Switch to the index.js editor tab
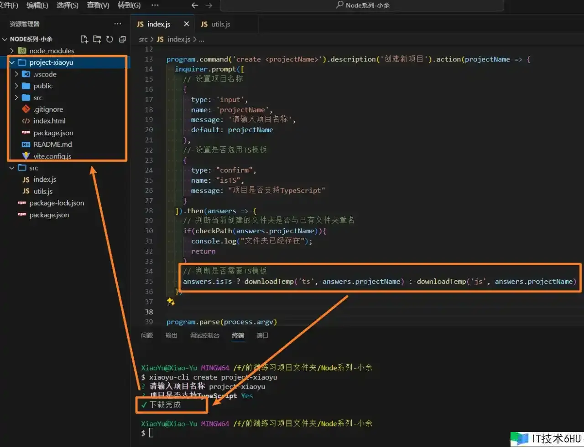This screenshot has width=584, height=447. pyautogui.click(x=158, y=24)
